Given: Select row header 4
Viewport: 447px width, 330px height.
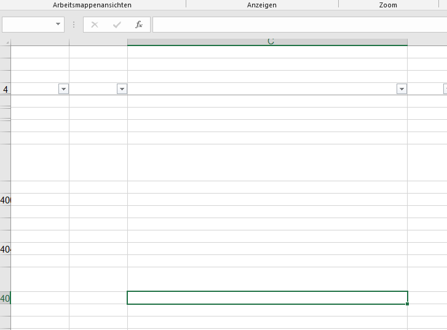Looking at the screenshot, I should 6,89.
